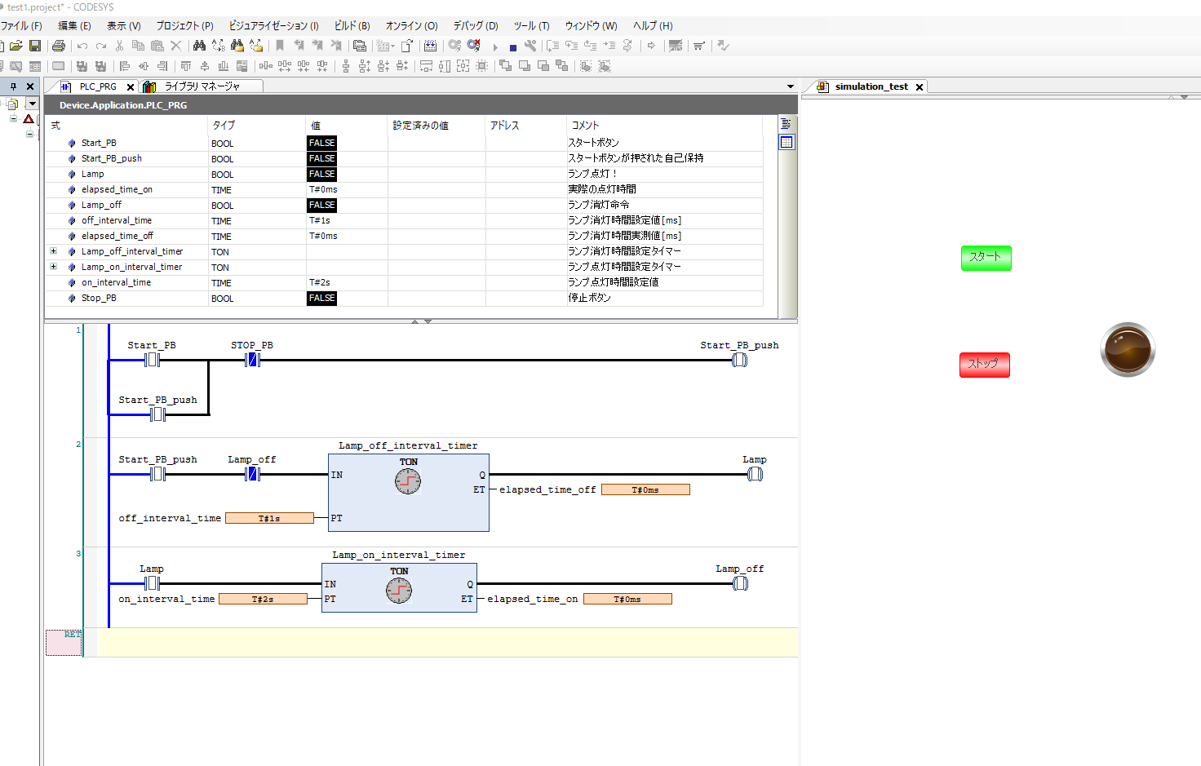Screen dimensions: 1201x766
Task: Open the editor tab list dropdown arrow
Action: tap(790, 86)
